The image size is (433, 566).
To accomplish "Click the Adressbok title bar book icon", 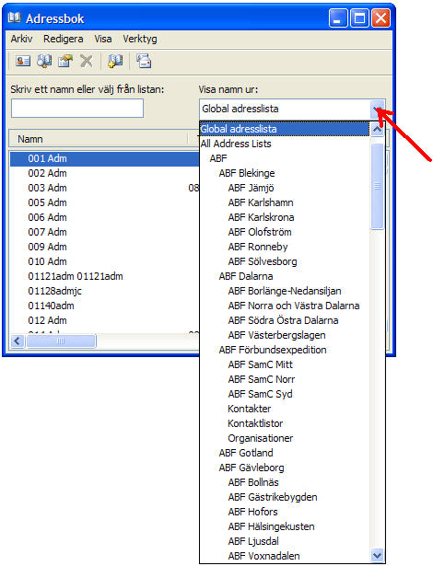I will point(15,17).
